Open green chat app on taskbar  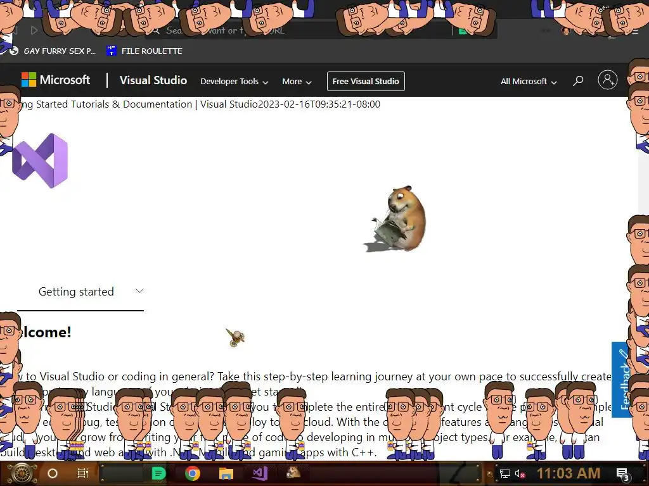coord(158,473)
